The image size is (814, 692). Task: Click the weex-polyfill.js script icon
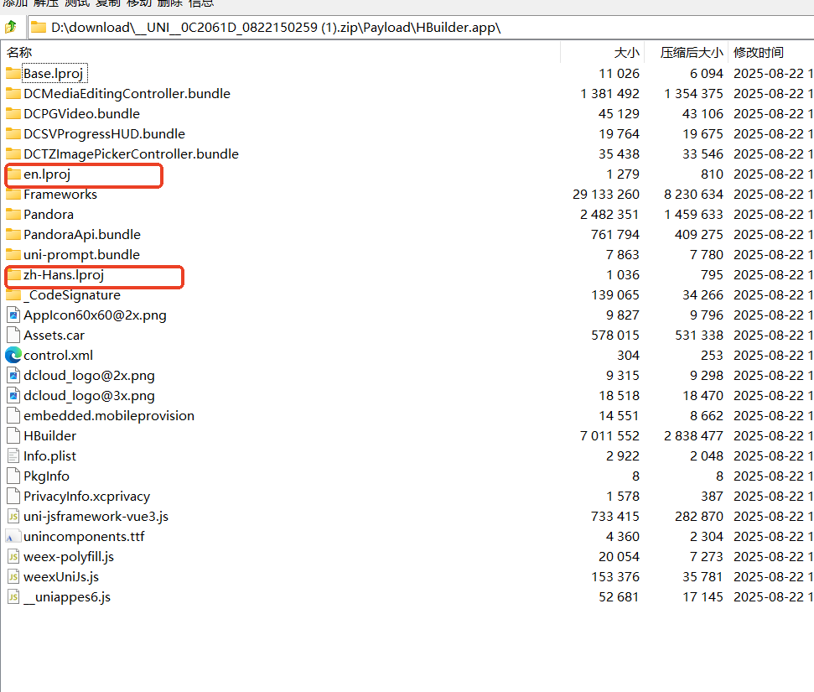pos(13,557)
